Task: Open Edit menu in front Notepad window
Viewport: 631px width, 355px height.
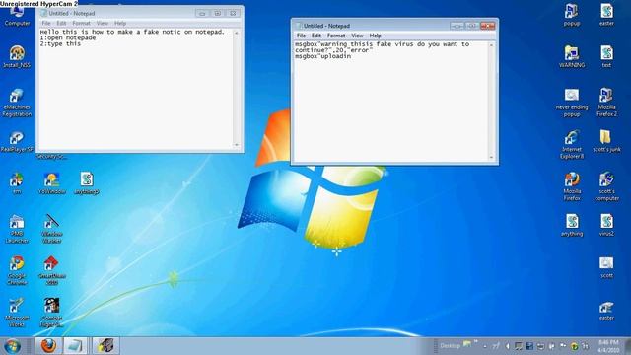Action: [x=316, y=35]
